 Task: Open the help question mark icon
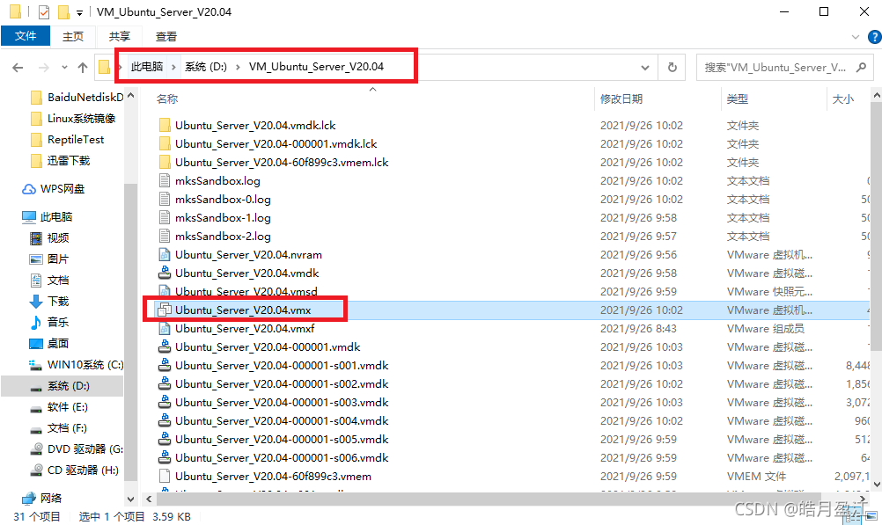pos(875,37)
